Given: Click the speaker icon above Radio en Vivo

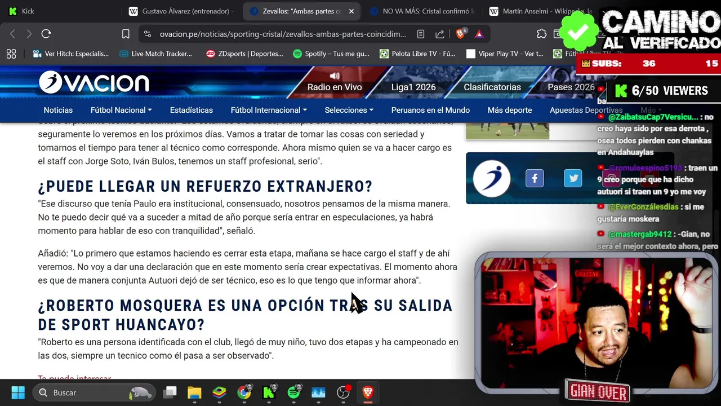Looking at the screenshot, I should point(335,76).
